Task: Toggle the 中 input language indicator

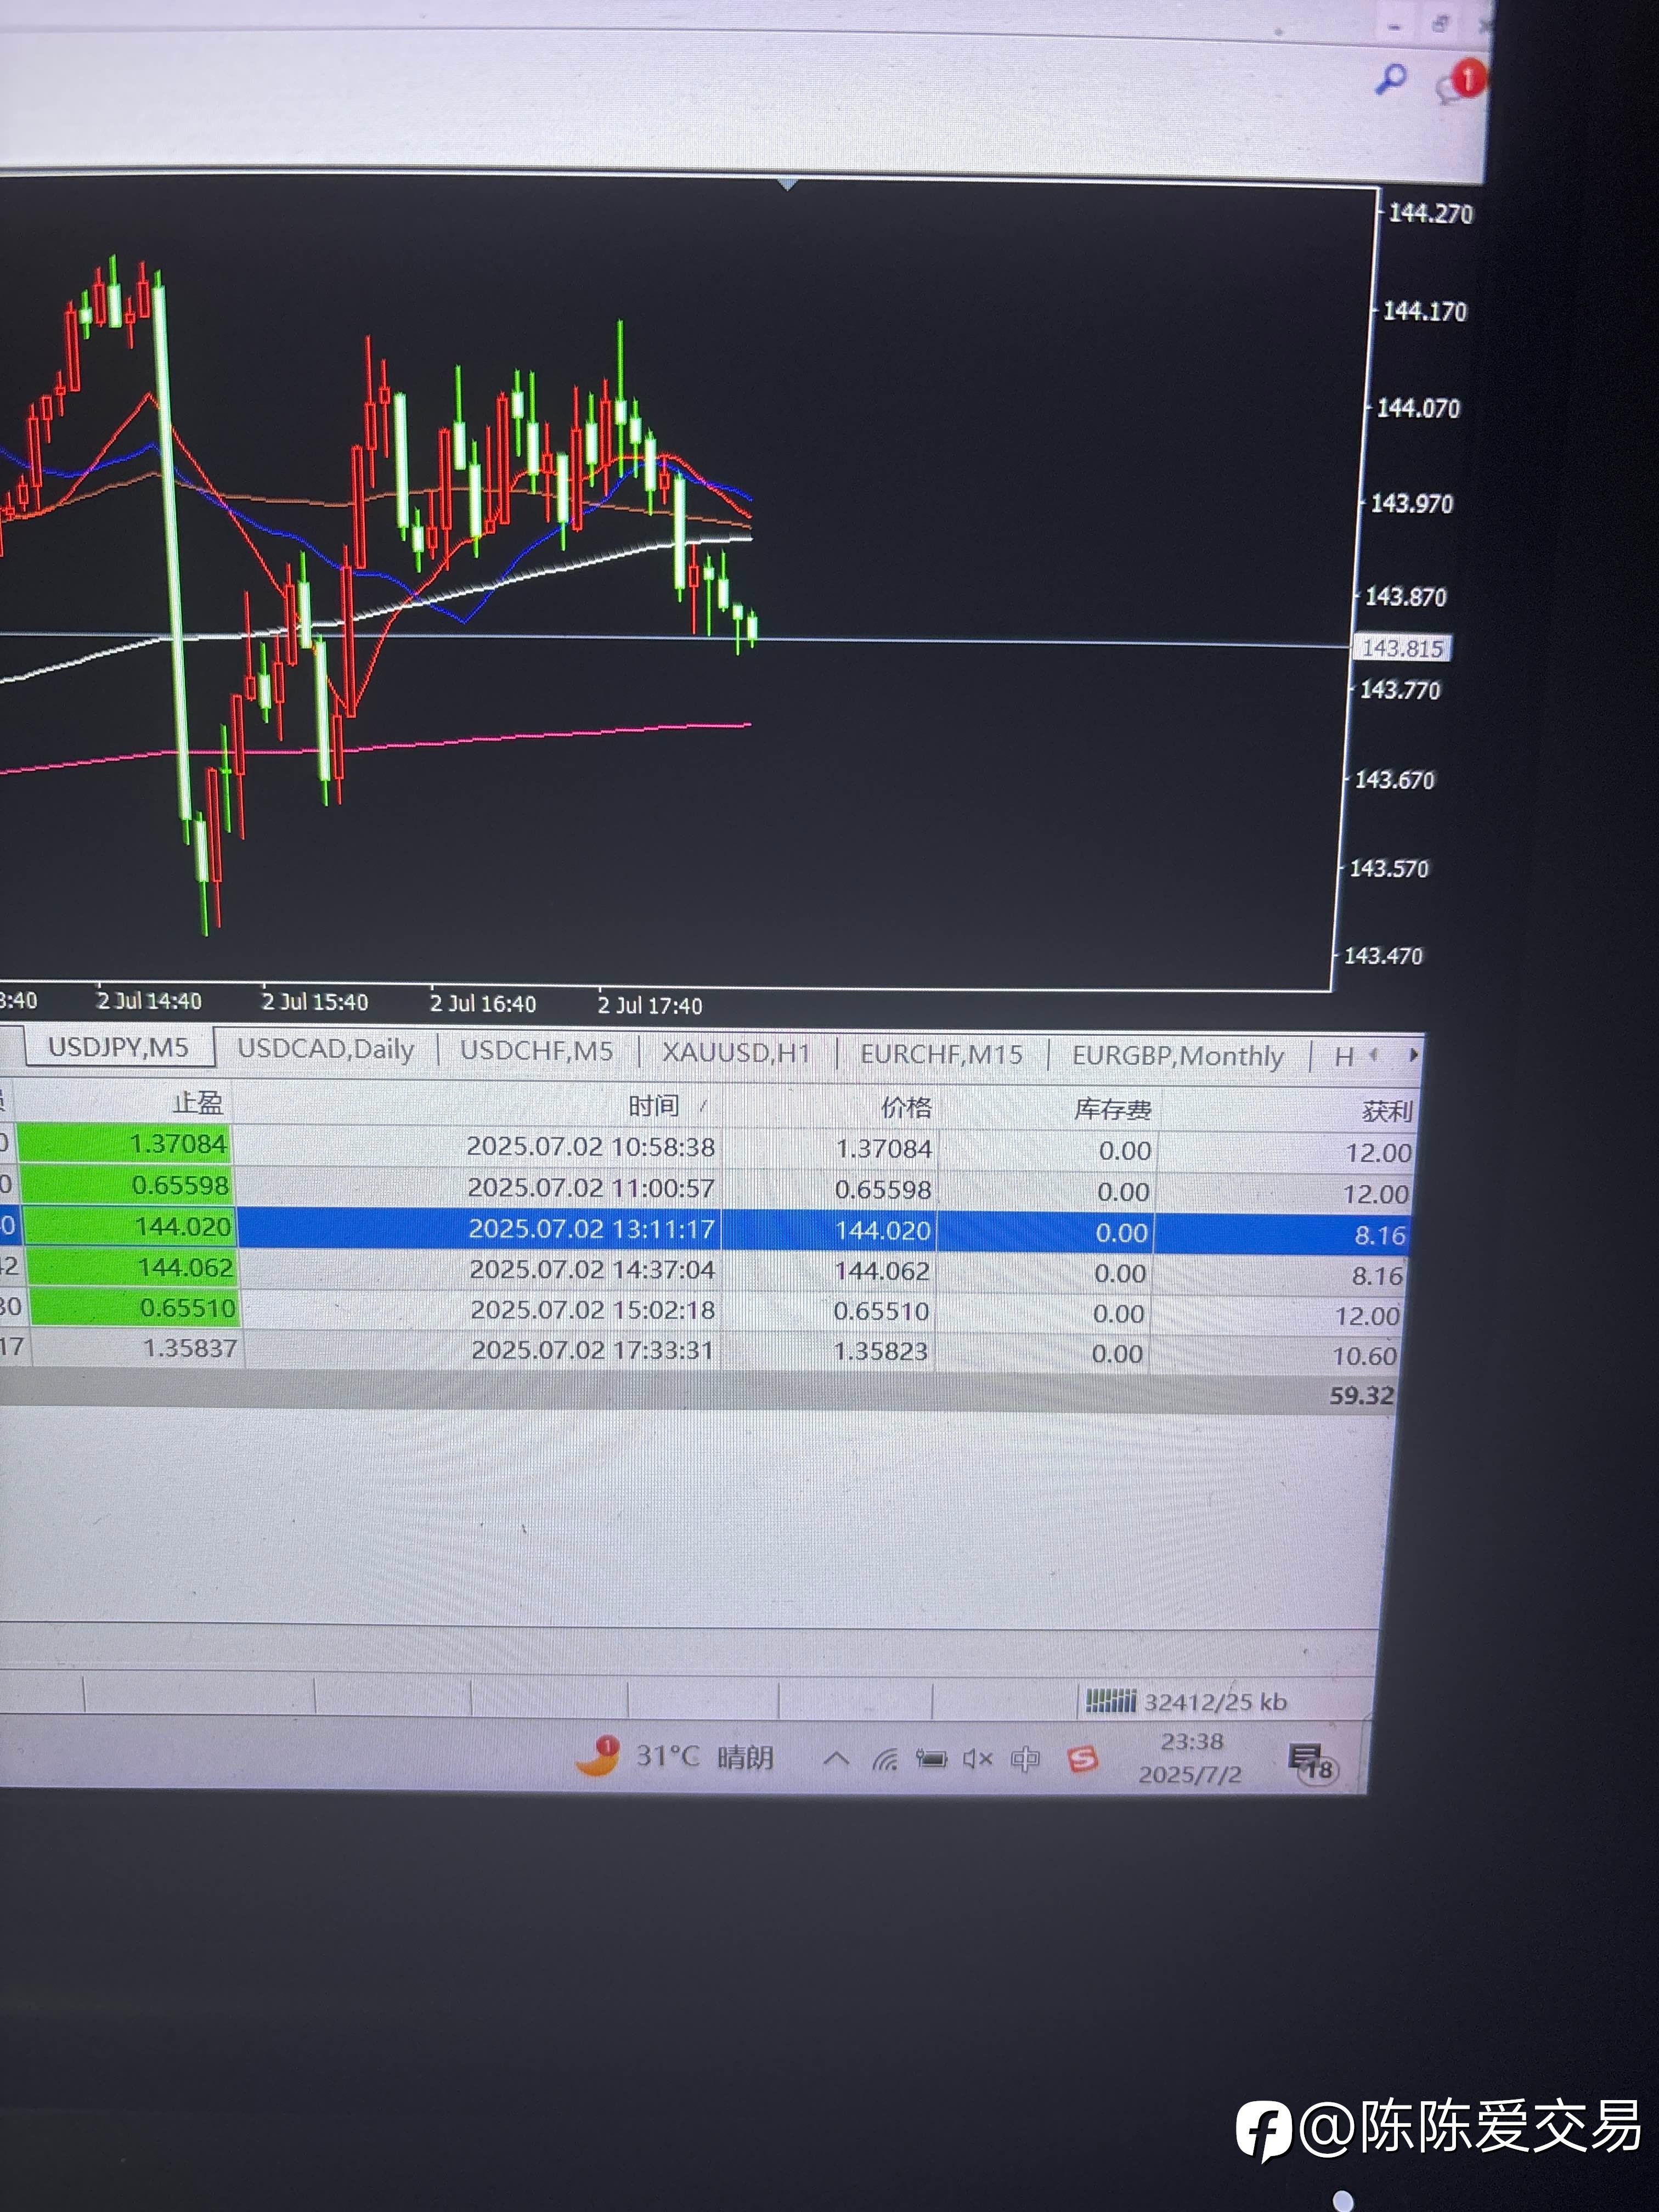Action: pos(1025,1759)
